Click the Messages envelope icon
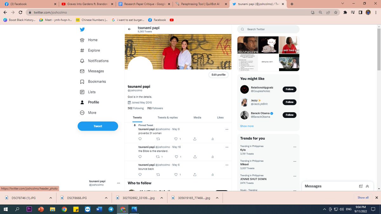The height and width of the screenshot is (214, 381). pyautogui.click(x=82, y=71)
